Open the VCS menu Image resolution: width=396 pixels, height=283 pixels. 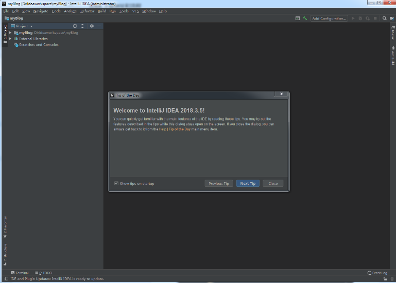(135, 11)
